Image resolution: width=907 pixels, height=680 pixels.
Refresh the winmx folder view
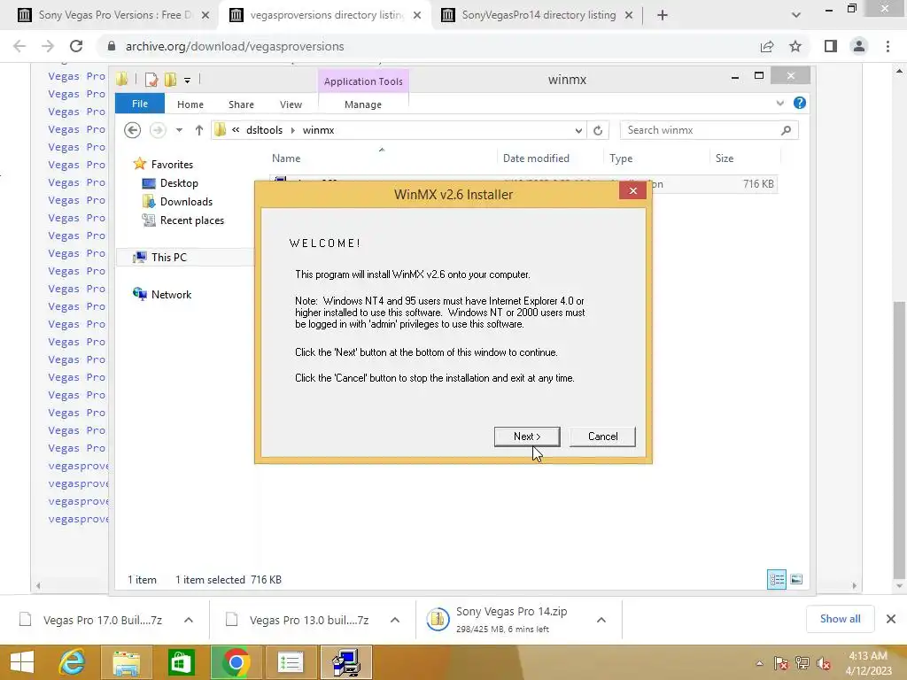pos(598,131)
